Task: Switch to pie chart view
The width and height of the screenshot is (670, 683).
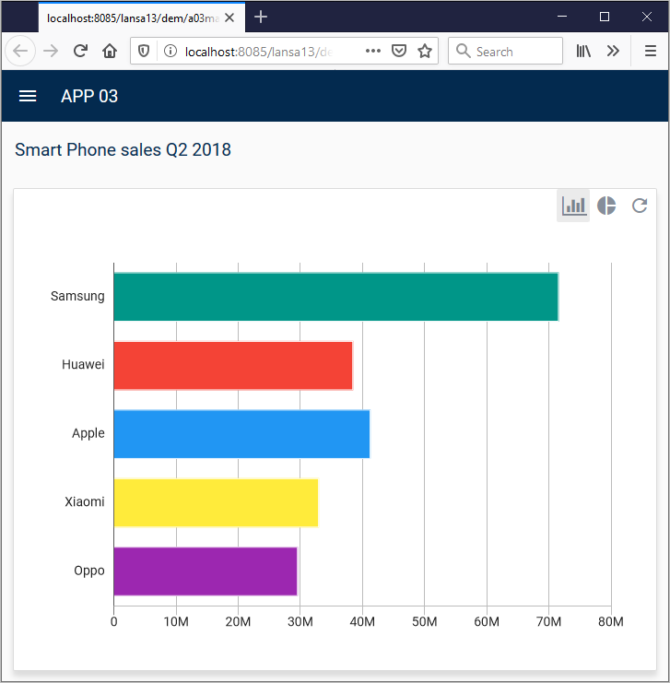Action: (x=606, y=206)
